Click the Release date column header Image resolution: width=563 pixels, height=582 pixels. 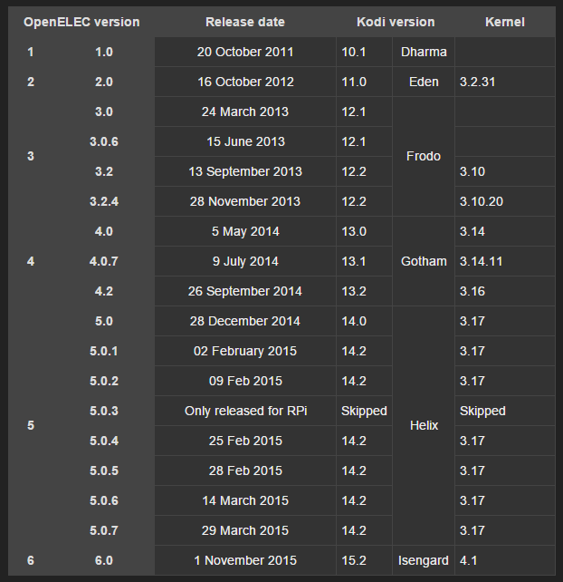tap(245, 22)
